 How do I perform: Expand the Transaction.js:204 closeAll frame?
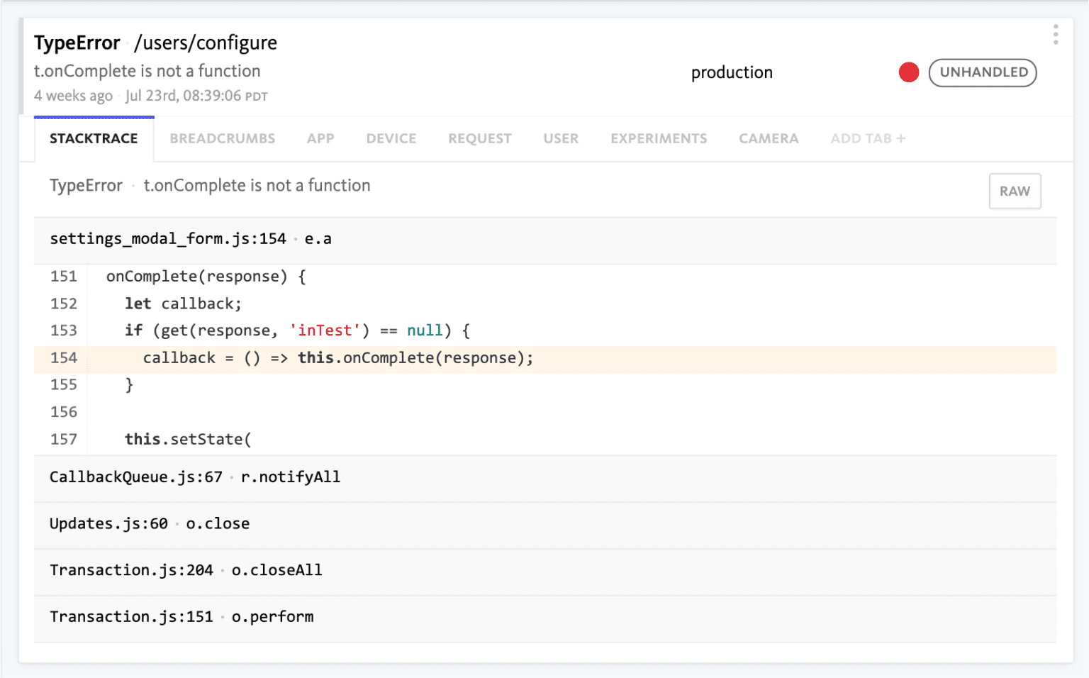pyautogui.click(x=185, y=570)
